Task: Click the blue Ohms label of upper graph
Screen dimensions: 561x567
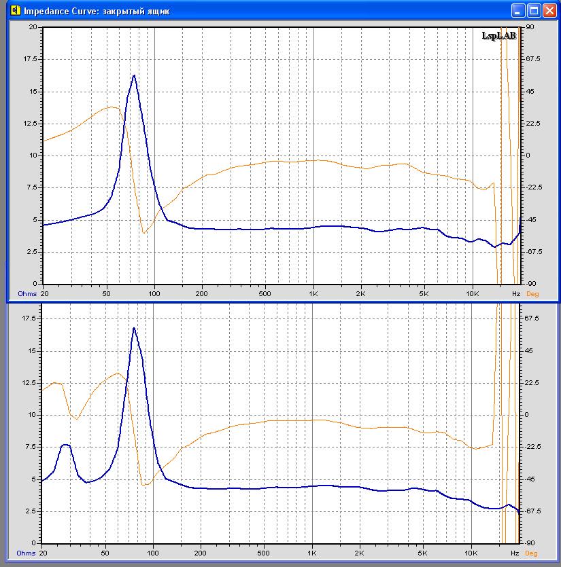Action: 27,294
